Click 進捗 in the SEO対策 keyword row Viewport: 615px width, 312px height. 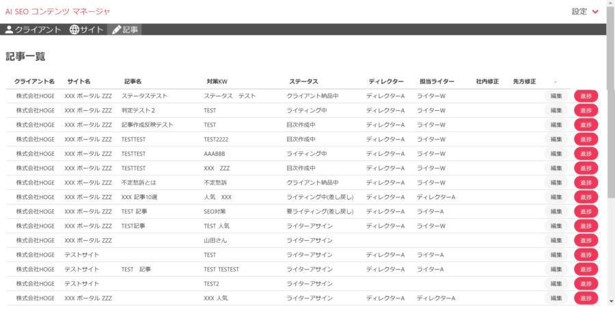pyautogui.click(x=586, y=211)
